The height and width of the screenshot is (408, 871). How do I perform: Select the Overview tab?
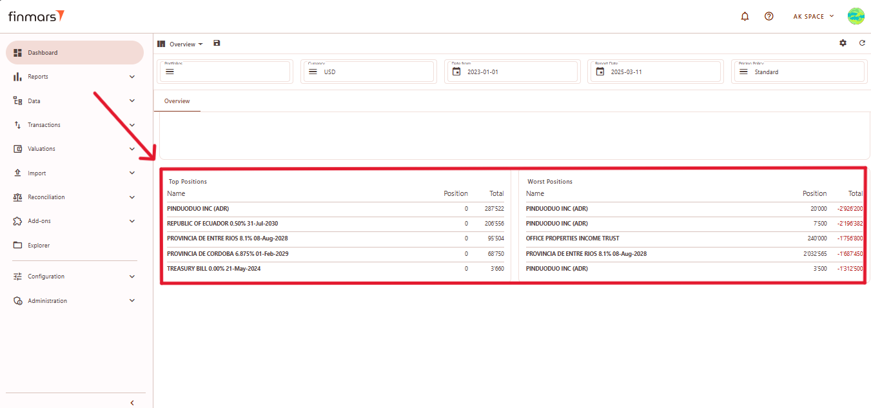[x=177, y=101]
